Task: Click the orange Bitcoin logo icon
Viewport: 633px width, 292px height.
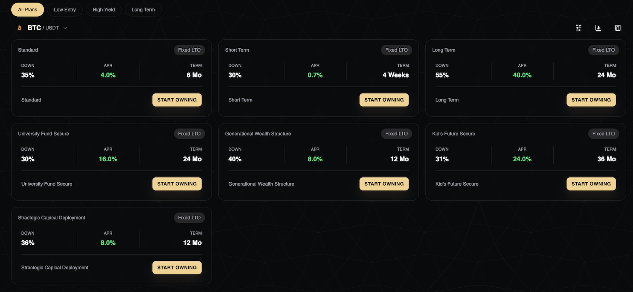Action: click(x=19, y=28)
